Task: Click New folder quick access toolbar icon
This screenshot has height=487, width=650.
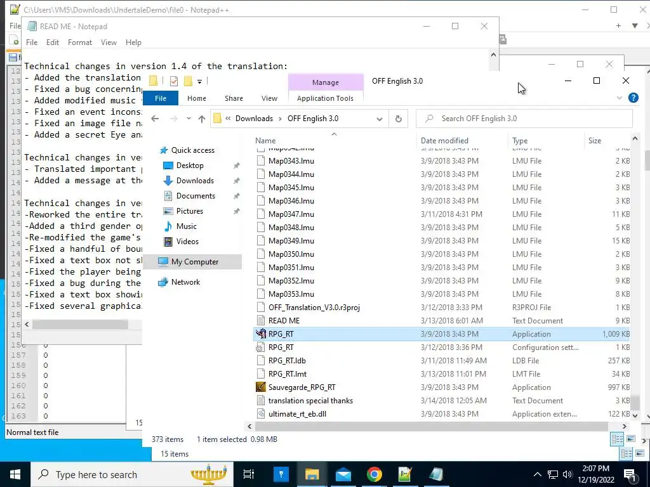Action: point(188,81)
